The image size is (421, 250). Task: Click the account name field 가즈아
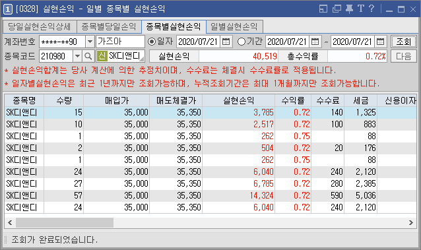tap(120, 42)
